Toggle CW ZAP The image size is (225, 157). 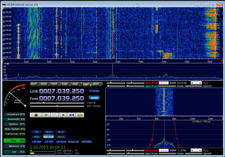click(x=36, y=141)
